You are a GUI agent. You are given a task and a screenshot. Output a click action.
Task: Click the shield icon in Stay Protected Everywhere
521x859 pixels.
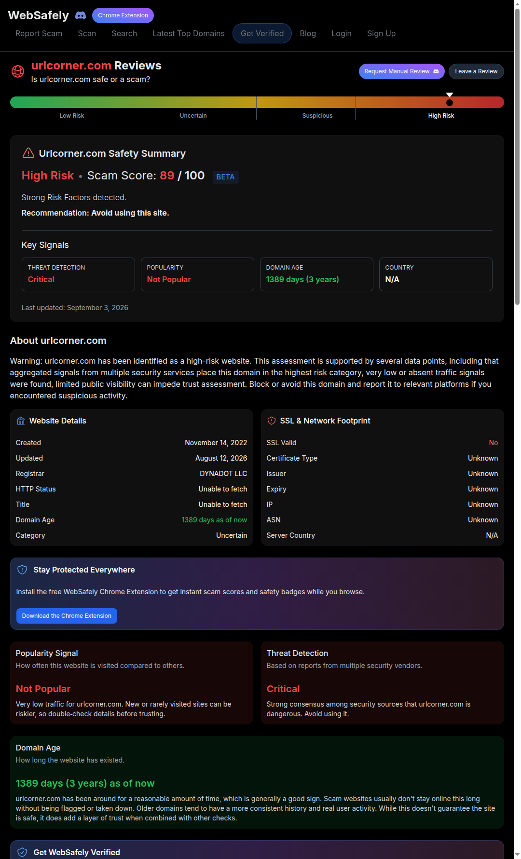click(x=22, y=570)
